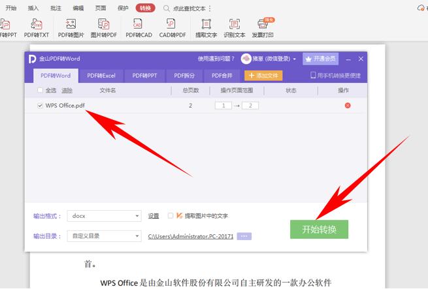Click the 添加文件 button
The image size is (428, 289).
pyautogui.click(x=263, y=76)
